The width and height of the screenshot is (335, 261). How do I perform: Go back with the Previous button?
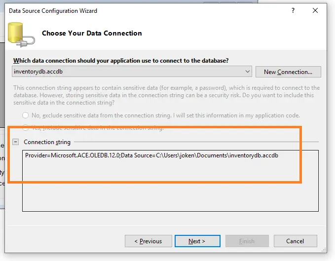(x=148, y=241)
